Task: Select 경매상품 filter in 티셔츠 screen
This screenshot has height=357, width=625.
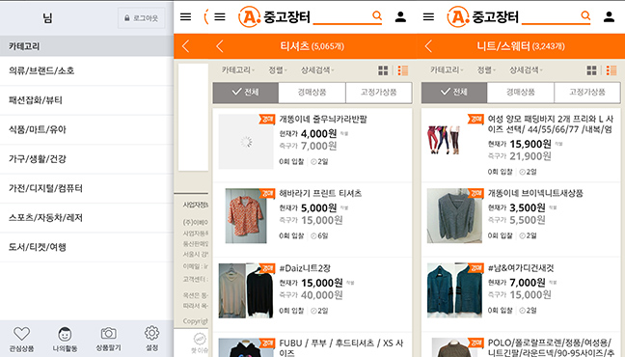Action: coord(312,93)
